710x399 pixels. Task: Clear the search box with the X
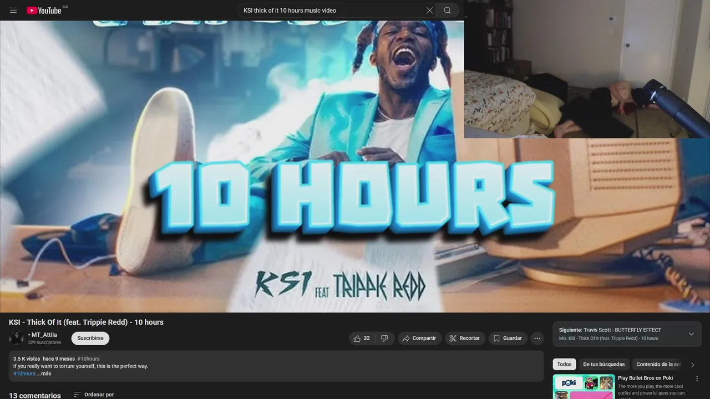pyautogui.click(x=429, y=10)
